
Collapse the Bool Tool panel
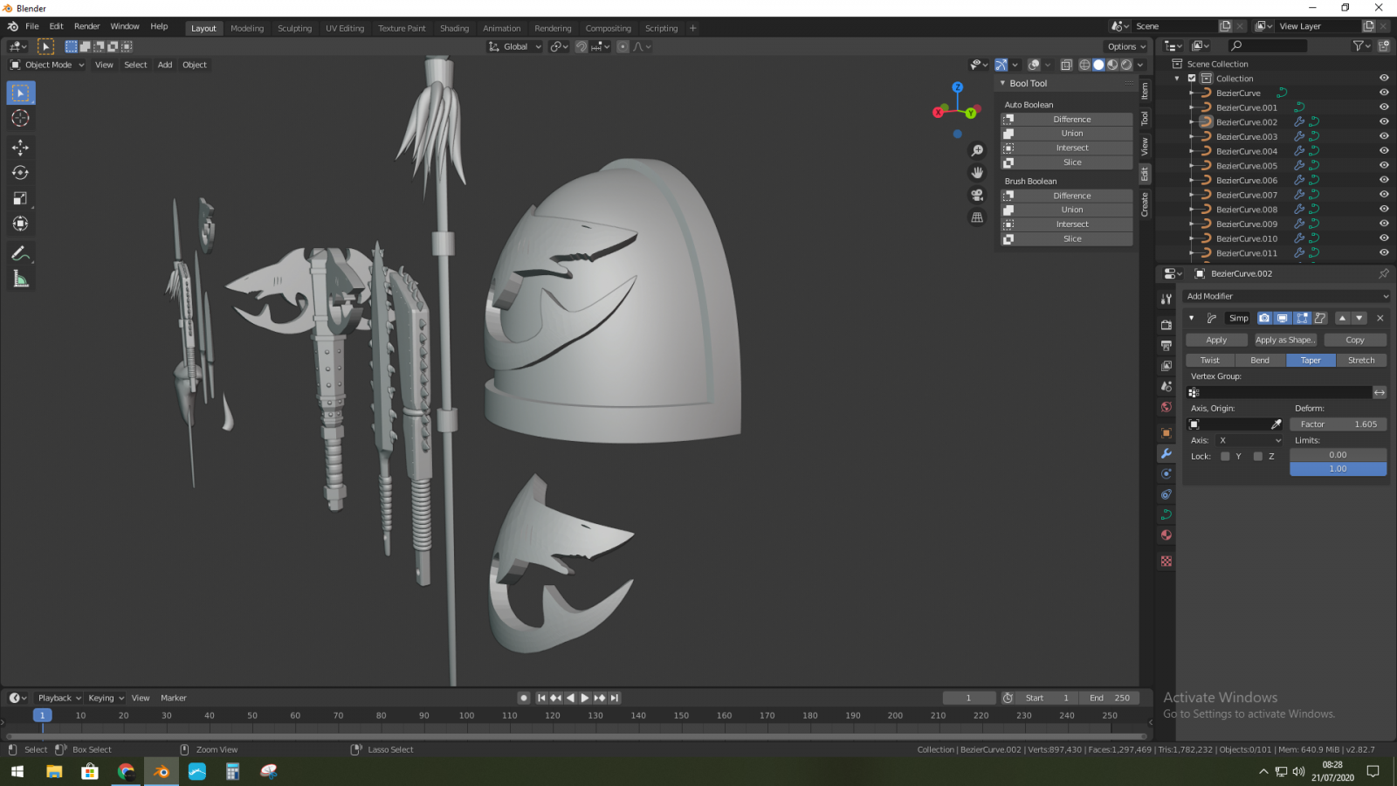click(1002, 83)
